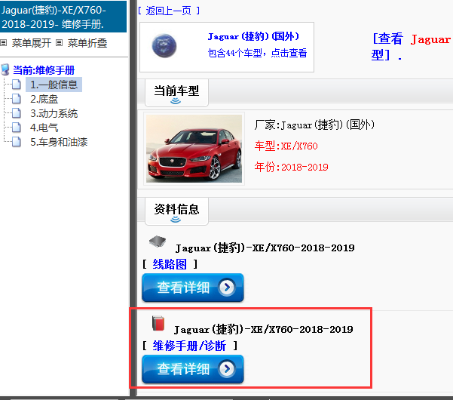This screenshot has height=400, width=453.
Task: Click the 菜单展开 list icon
Action: click(4, 43)
